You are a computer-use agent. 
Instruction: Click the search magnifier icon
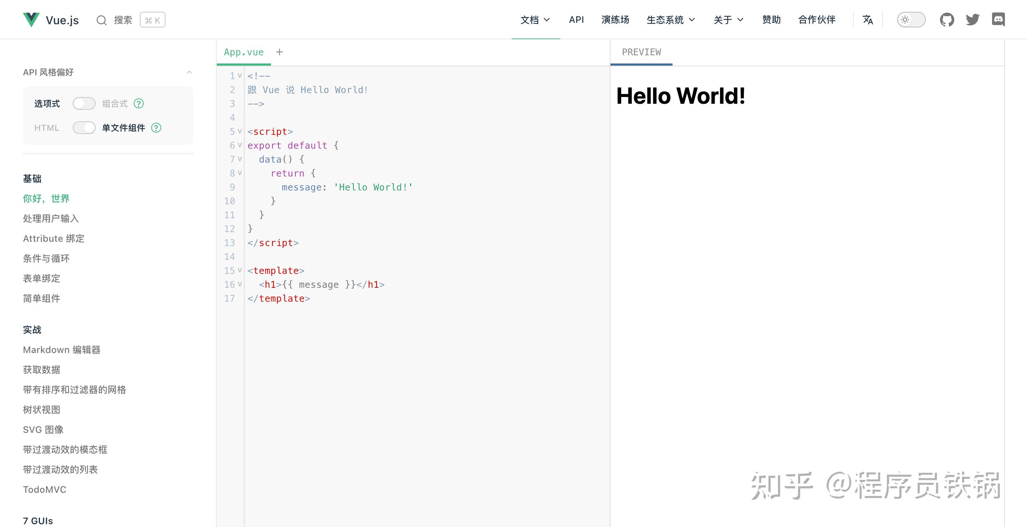[102, 20]
